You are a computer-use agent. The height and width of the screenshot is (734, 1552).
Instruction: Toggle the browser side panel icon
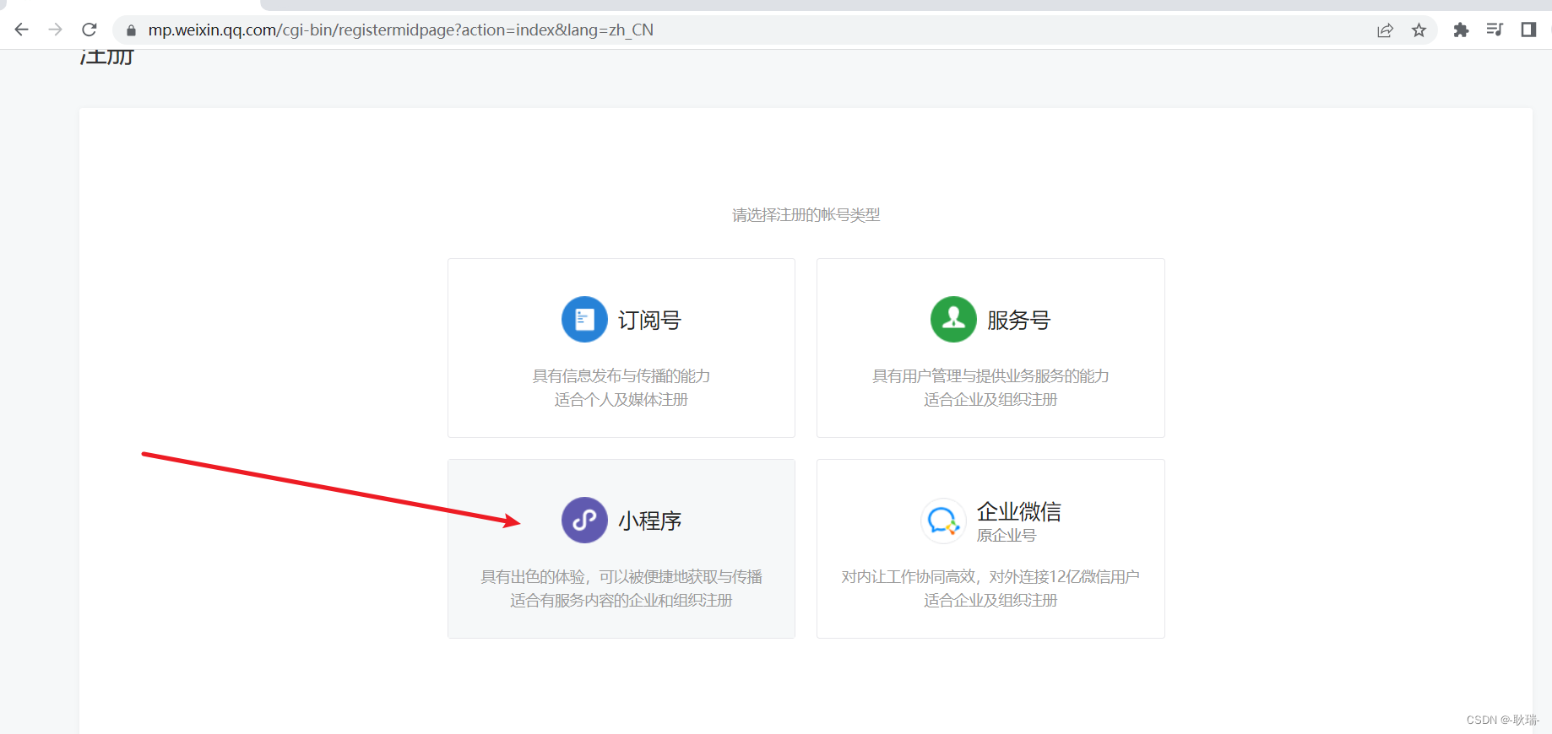tap(1528, 30)
